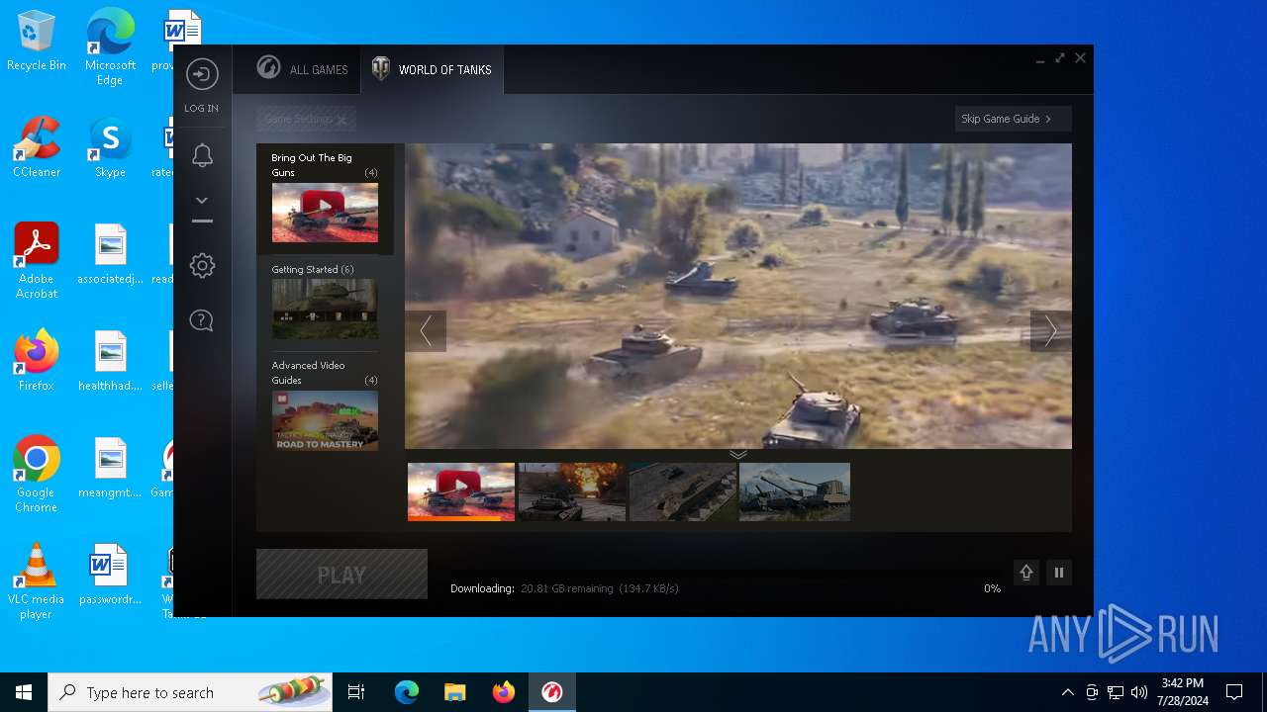
Task: Open Advanced Video Guides playlist thumbnail
Action: (325, 421)
